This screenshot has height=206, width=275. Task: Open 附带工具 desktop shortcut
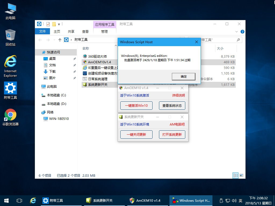pos(10,90)
